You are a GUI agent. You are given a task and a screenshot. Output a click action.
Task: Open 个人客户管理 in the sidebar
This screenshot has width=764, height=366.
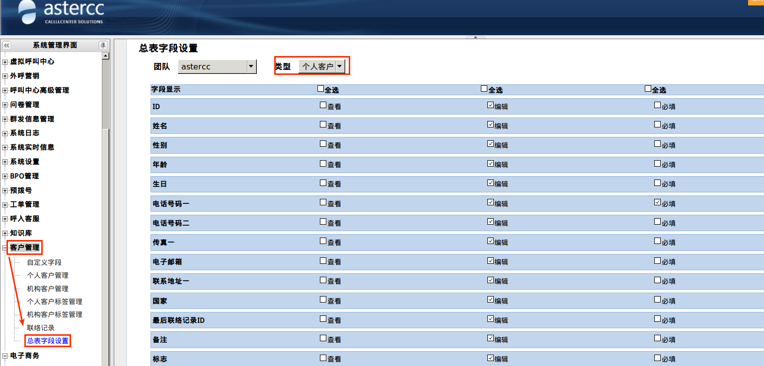coord(48,275)
